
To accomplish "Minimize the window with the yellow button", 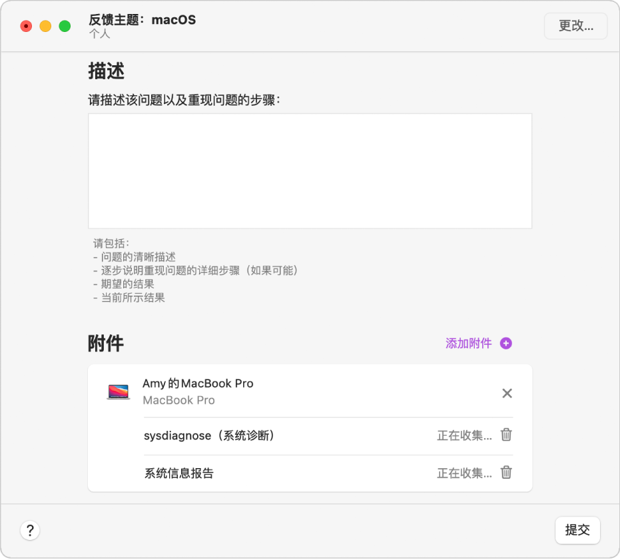I will pos(45,26).
